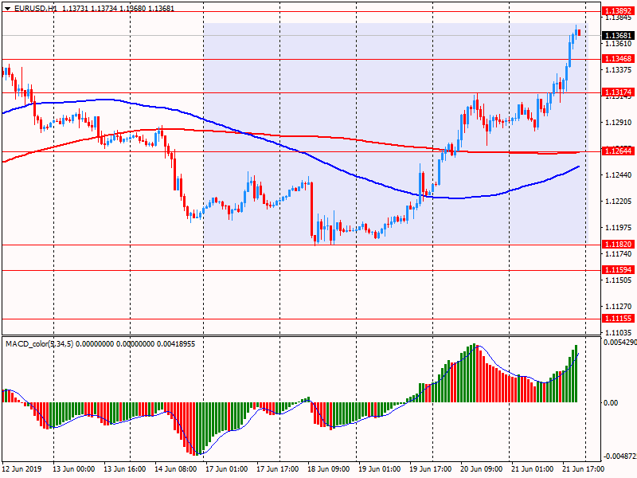Viewport: 637px width, 478px height.
Task: Click the 20 Jun 09:00 time label
Action: (x=482, y=468)
